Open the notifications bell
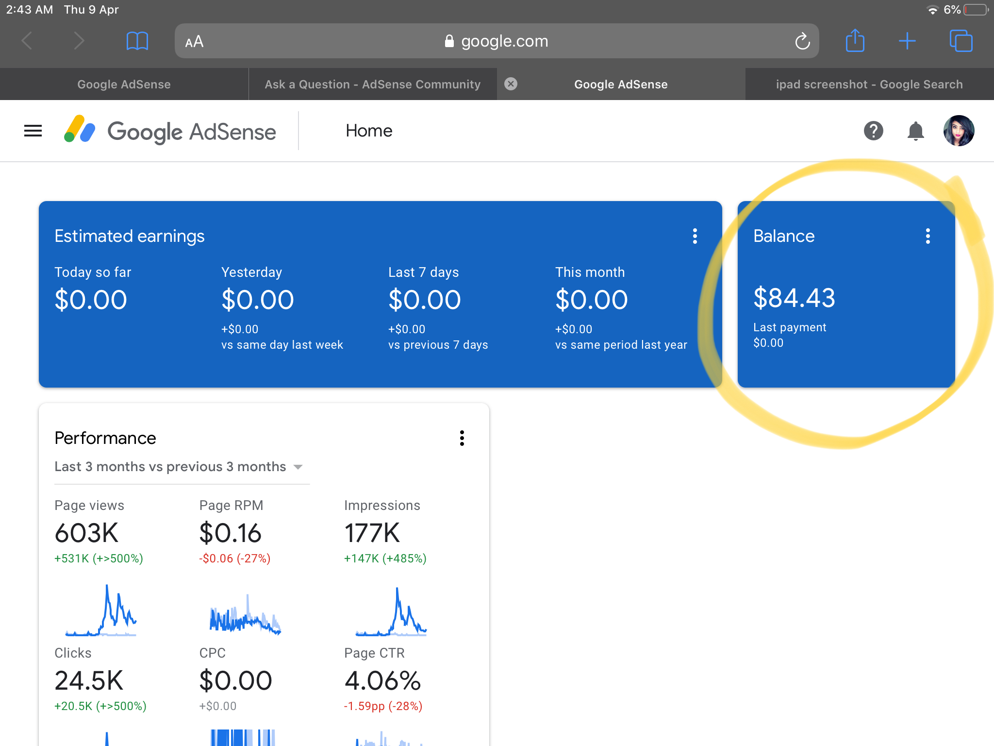Viewport: 994px width, 746px height. (915, 131)
